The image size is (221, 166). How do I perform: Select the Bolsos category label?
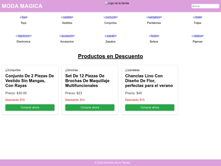(154, 42)
